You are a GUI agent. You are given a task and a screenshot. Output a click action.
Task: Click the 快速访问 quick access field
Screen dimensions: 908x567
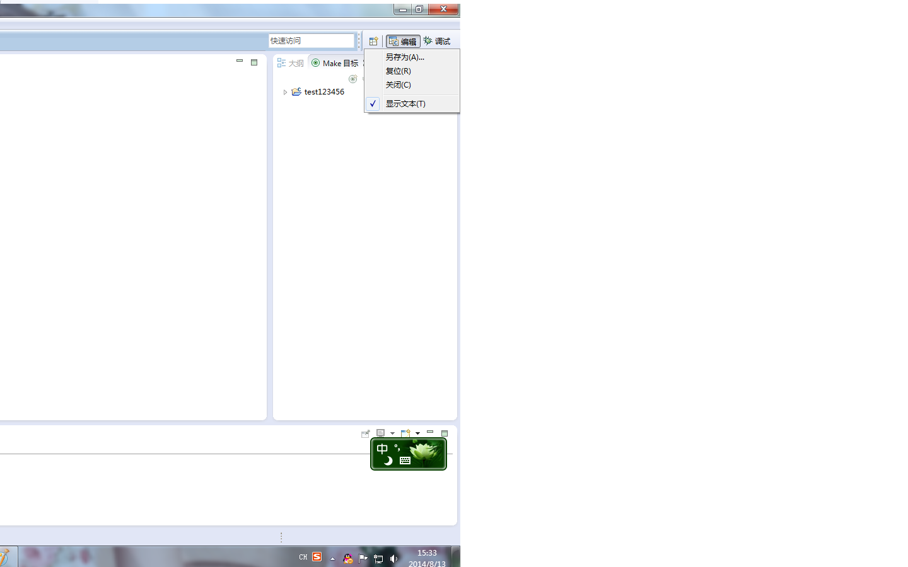(x=311, y=41)
